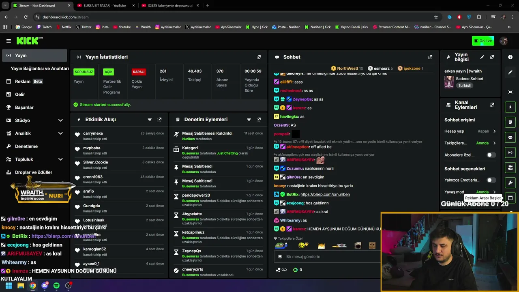The width and height of the screenshot is (519, 292).
Task: Open Chrome from the Windows taskbar
Action: click(x=32, y=286)
